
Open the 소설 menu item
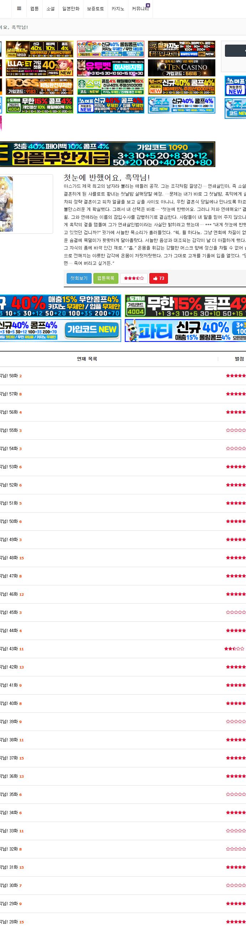[51, 9]
